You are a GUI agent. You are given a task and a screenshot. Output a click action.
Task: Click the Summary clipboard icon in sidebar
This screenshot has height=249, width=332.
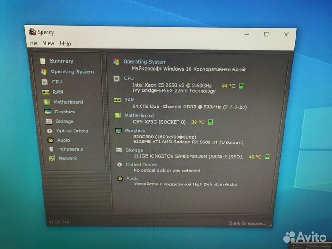(x=42, y=61)
